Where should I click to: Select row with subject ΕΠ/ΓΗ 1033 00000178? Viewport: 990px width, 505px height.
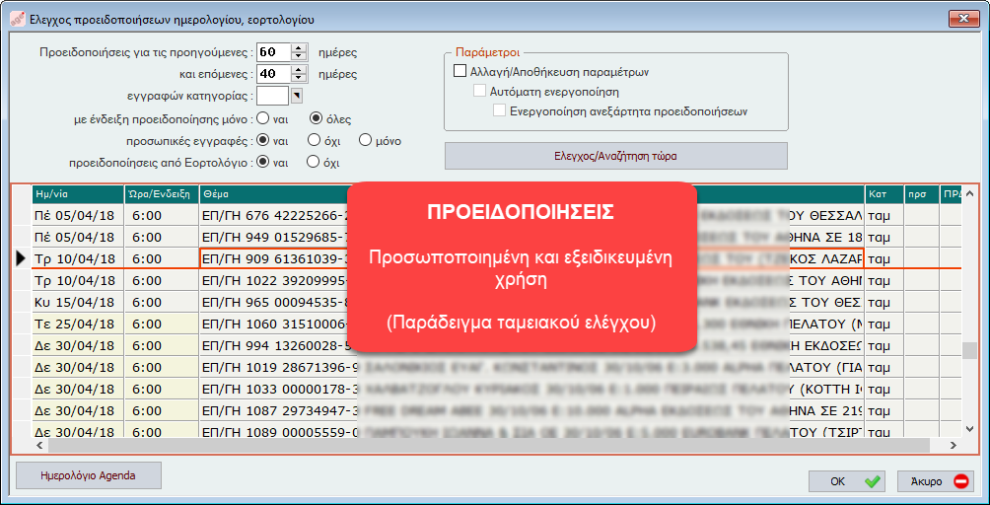click(x=497, y=389)
